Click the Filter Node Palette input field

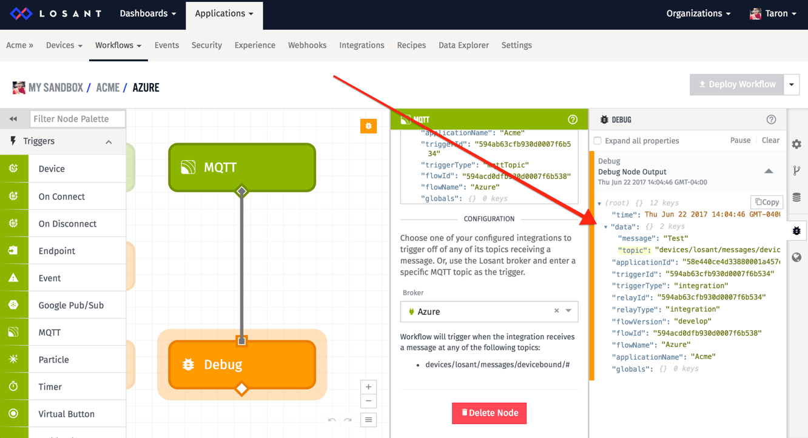78,119
